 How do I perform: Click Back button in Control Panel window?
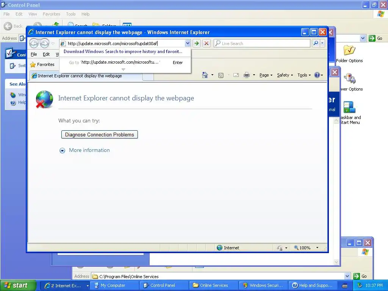pos(13,26)
